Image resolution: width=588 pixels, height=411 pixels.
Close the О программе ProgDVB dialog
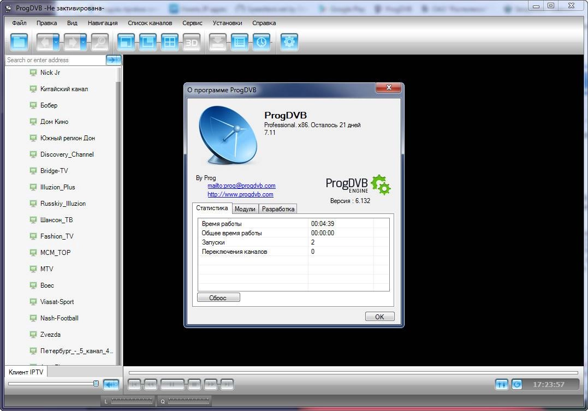389,87
